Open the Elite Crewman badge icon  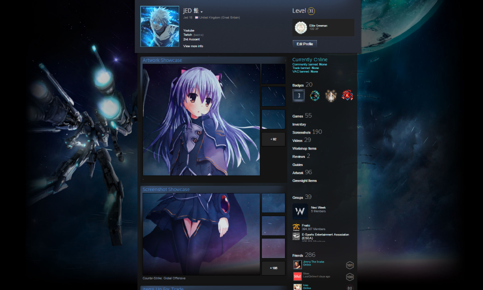(x=300, y=28)
